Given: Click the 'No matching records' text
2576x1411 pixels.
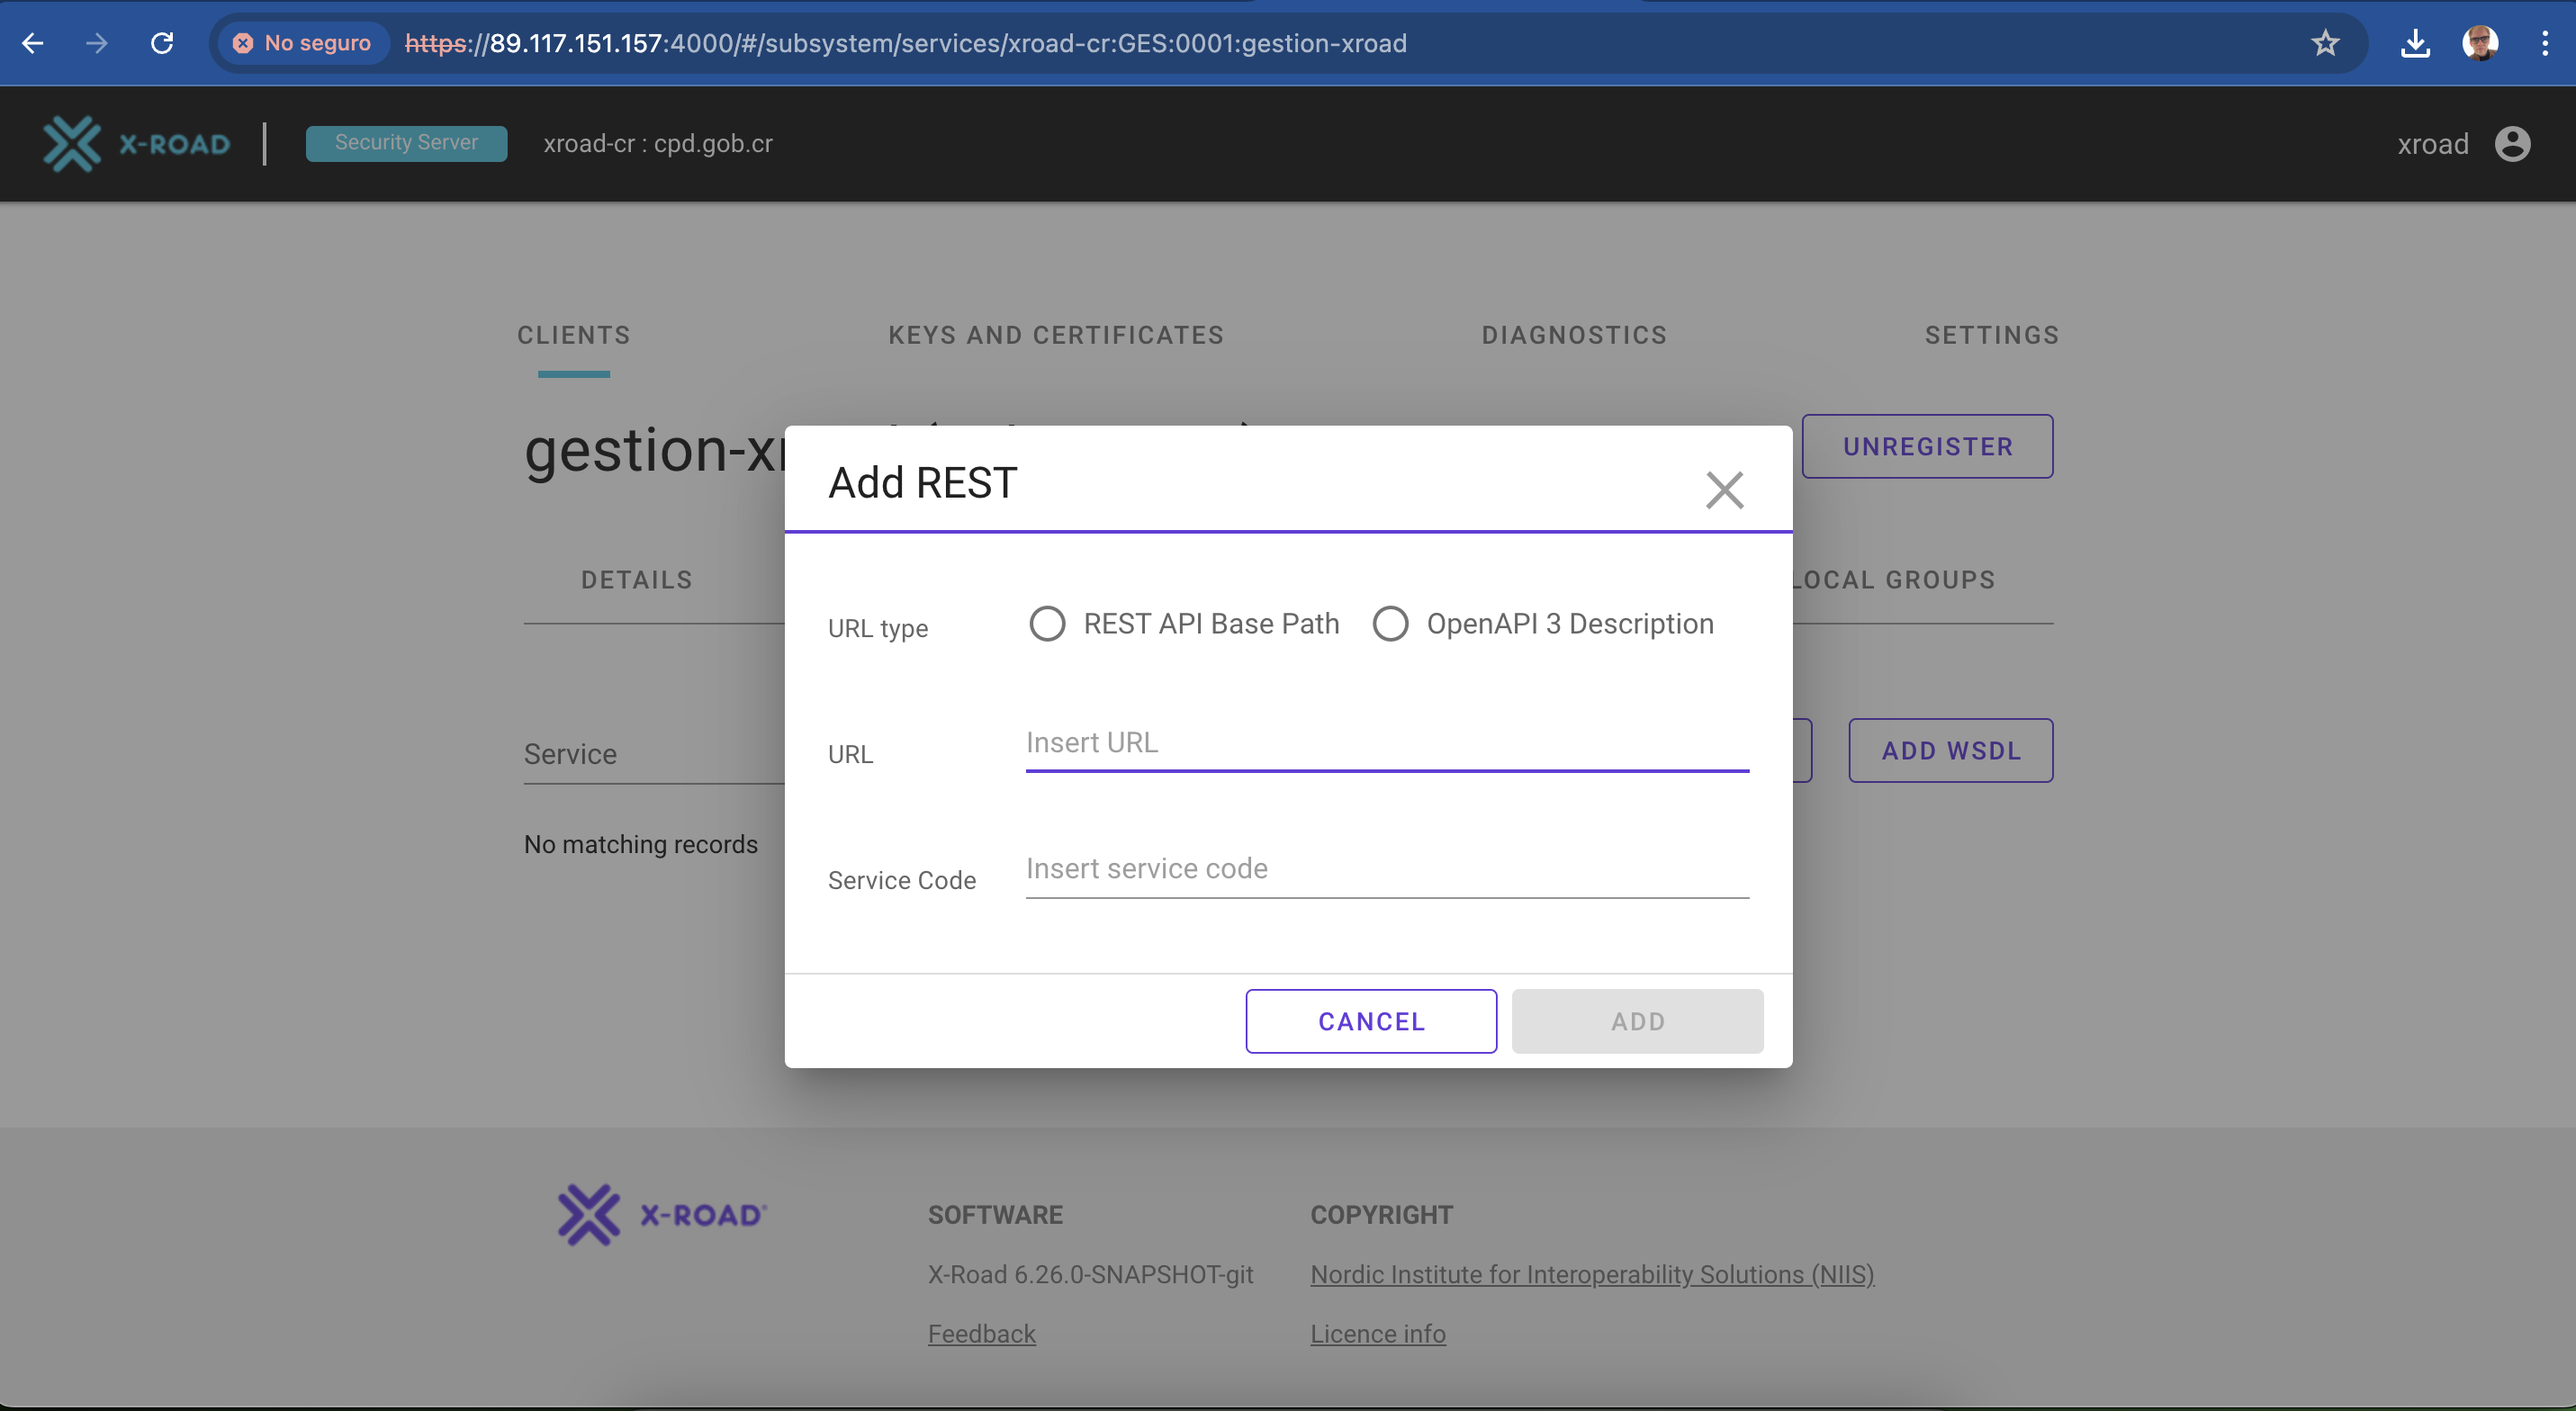Looking at the screenshot, I should [x=641, y=845].
